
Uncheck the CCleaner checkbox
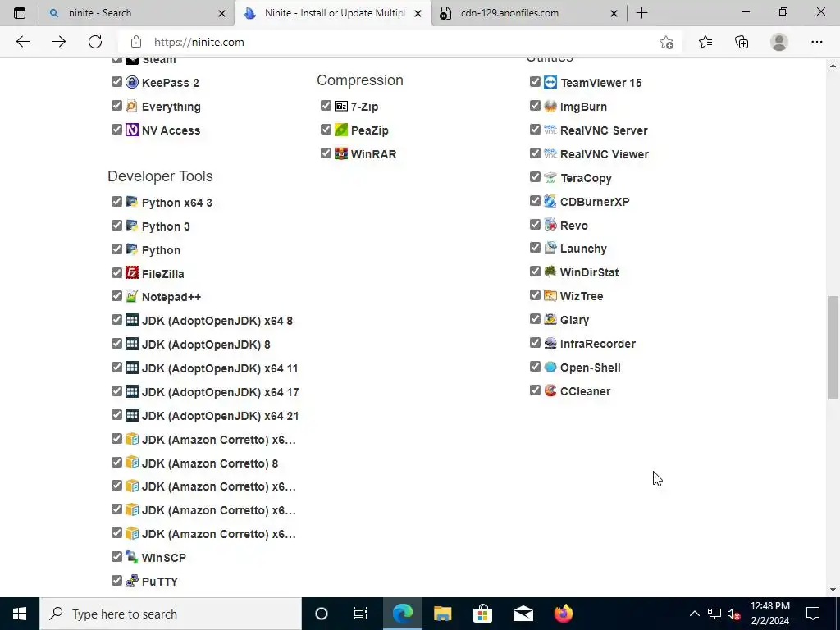tap(535, 390)
